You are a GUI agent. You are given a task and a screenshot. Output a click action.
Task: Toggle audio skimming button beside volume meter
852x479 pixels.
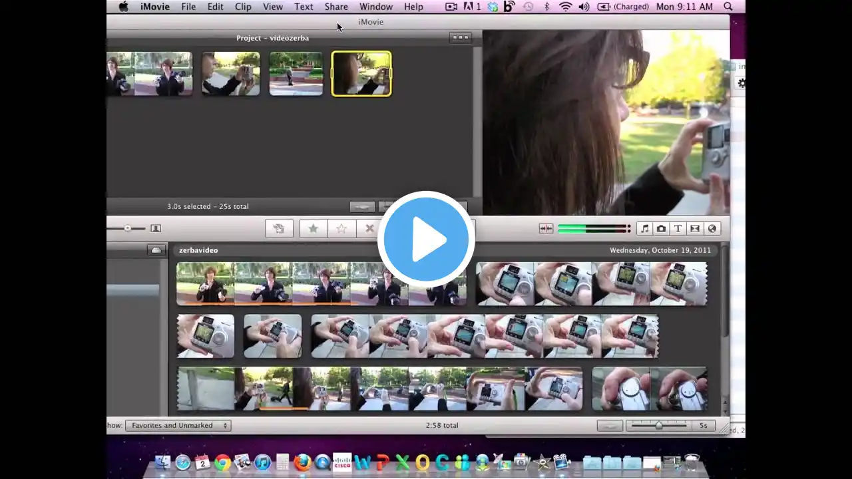click(546, 228)
